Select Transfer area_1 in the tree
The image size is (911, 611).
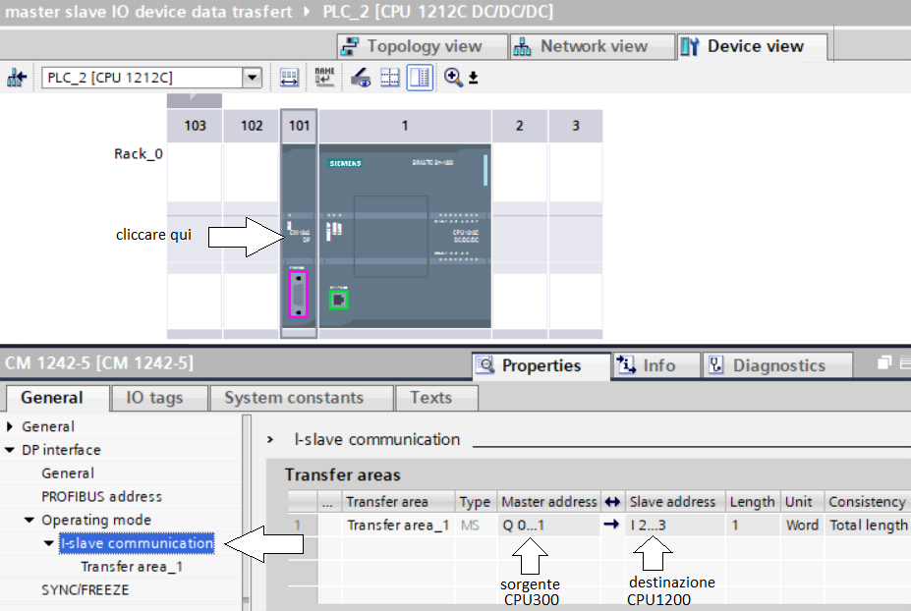(132, 566)
